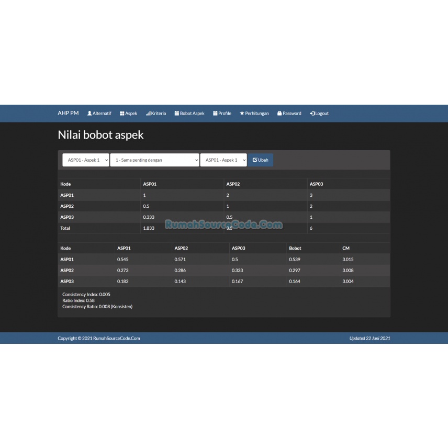Expand the Sama penting dengan dropdown
Viewport: 448px width, 448px height.
[x=154, y=160]
